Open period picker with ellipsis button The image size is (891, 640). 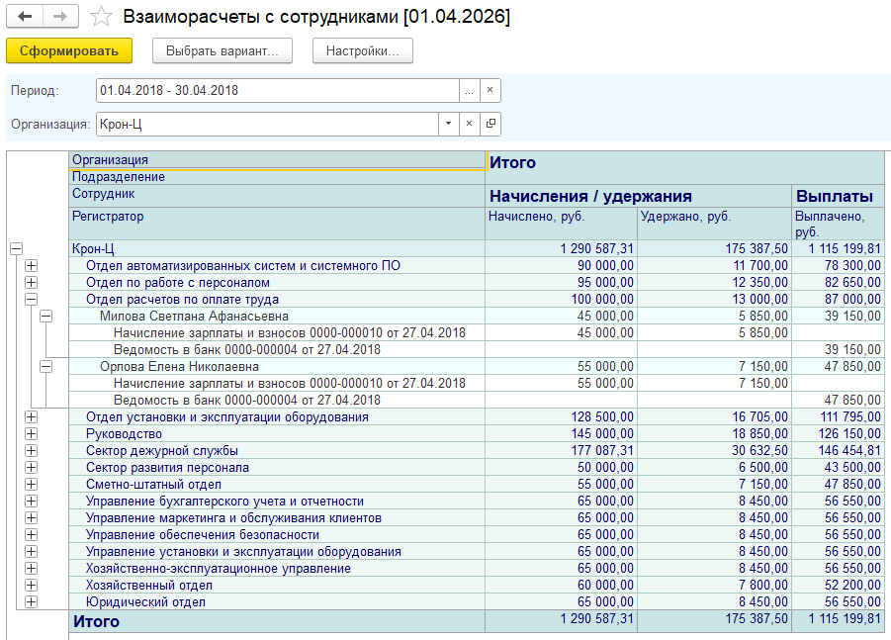pos(470,90)
